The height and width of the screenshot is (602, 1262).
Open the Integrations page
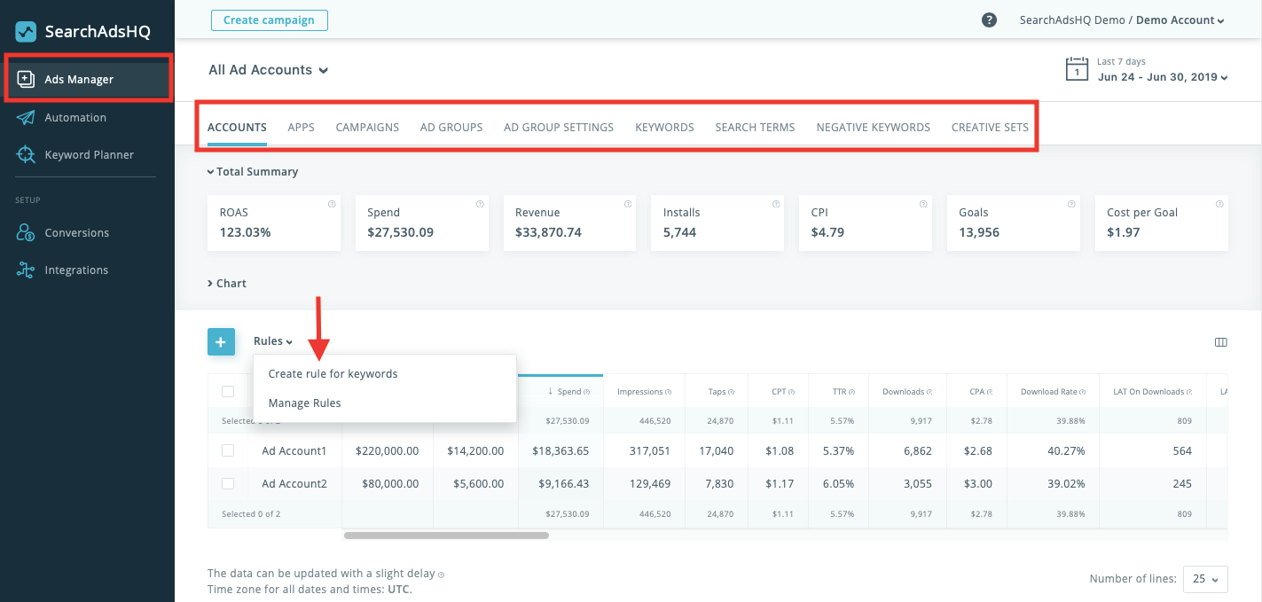[76, 270]
